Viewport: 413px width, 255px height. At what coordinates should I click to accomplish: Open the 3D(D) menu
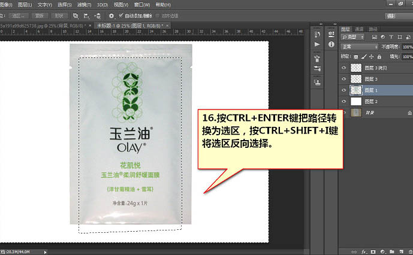pos(103,5)
